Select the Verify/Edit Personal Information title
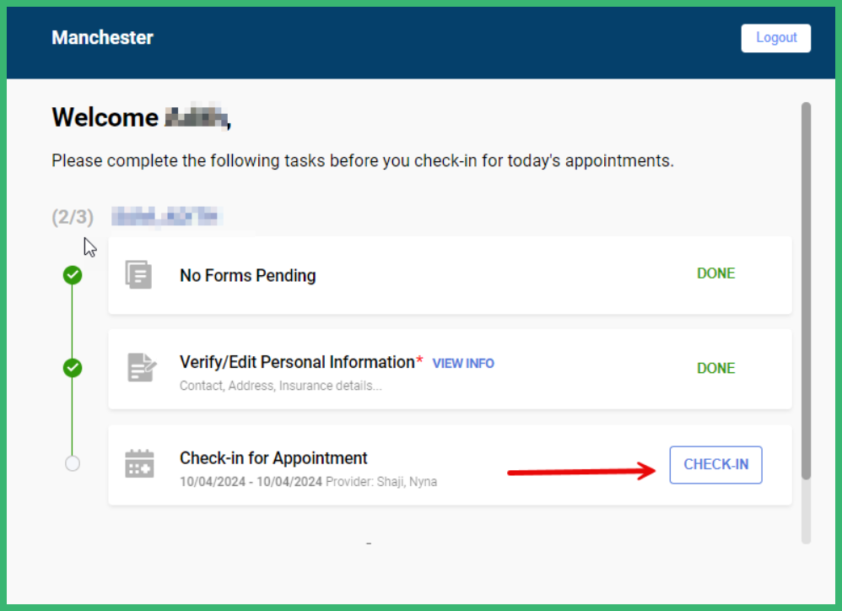This screenshot has width=842, height=611. [297, 362]
